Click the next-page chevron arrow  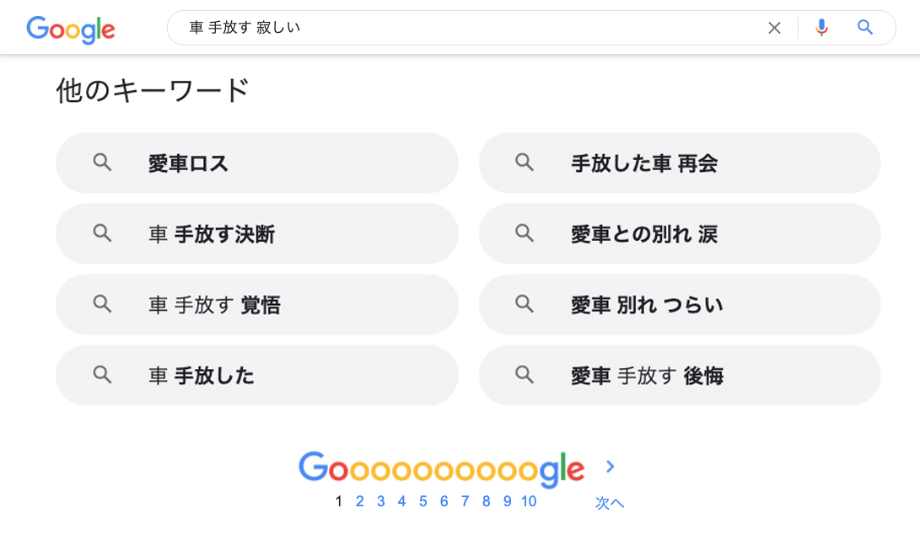611,467
